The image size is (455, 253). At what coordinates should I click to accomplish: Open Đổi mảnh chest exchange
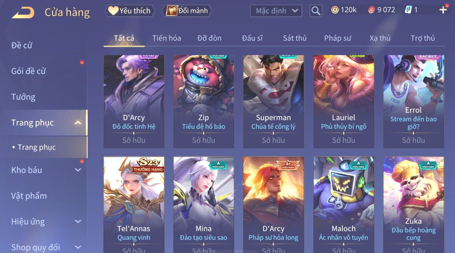[187, 11]
